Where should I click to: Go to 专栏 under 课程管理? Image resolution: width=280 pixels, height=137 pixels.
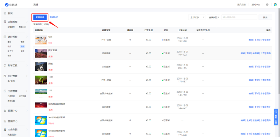click(23, 51)
